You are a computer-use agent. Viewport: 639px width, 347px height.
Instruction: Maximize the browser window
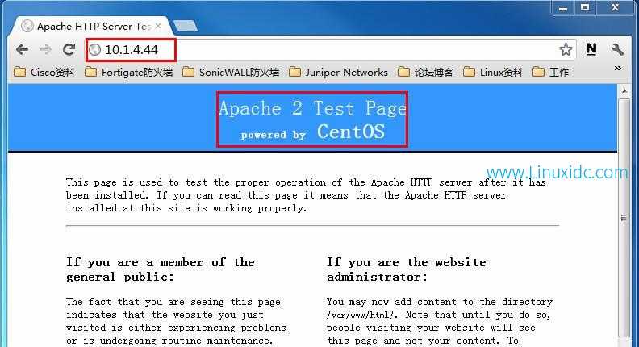585,8
